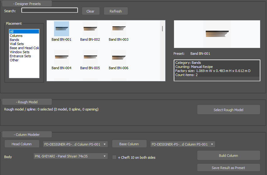Collapse the Designer Presets rollout
Screen dimensions: 267x175
(27, 4)
